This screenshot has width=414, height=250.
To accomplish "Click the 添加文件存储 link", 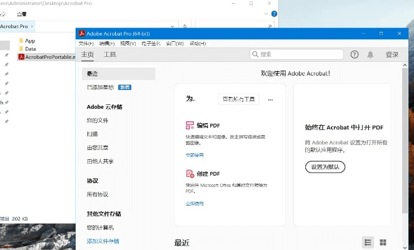I will 103,241.
